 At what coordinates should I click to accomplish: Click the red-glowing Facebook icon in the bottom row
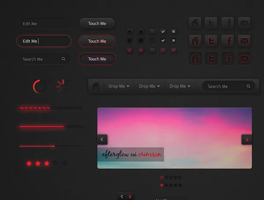coord(228,58)
